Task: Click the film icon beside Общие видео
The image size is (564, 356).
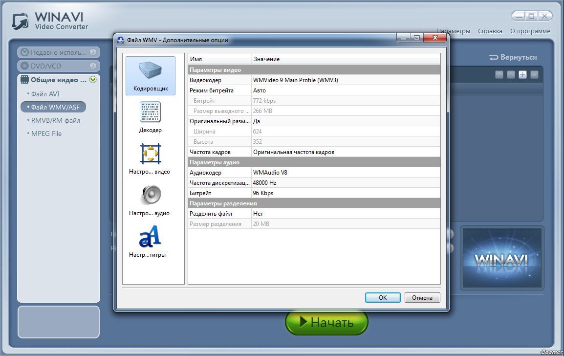Action: pyautogui.click(x=24, y=80)
